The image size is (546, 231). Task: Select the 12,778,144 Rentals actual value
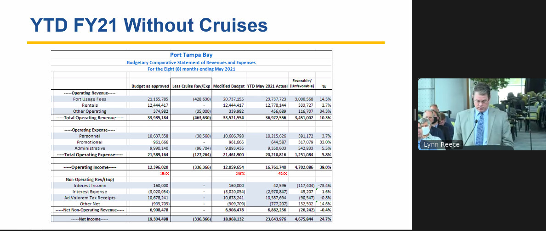tap(275, 105)
